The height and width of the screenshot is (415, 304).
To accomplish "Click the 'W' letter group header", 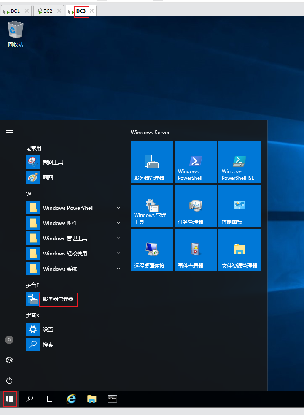I will 29,194.
